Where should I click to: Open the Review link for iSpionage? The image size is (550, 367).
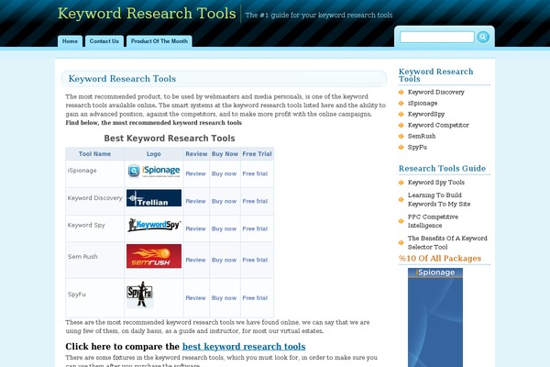195,173
